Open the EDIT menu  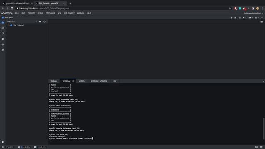(23, 13)
